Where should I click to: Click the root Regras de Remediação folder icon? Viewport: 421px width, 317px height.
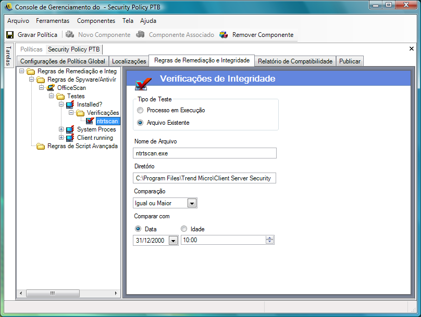pyautogui.click(x=31, y=72)
